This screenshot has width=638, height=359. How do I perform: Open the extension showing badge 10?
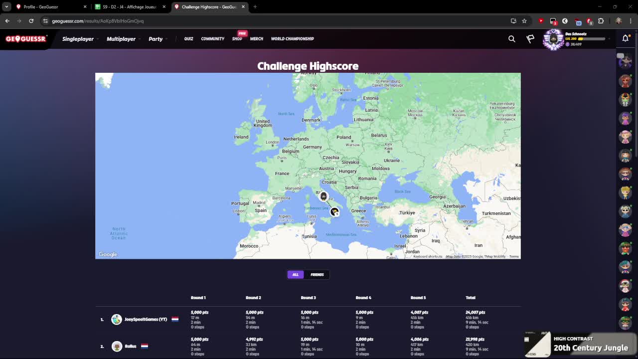(577, 21)
